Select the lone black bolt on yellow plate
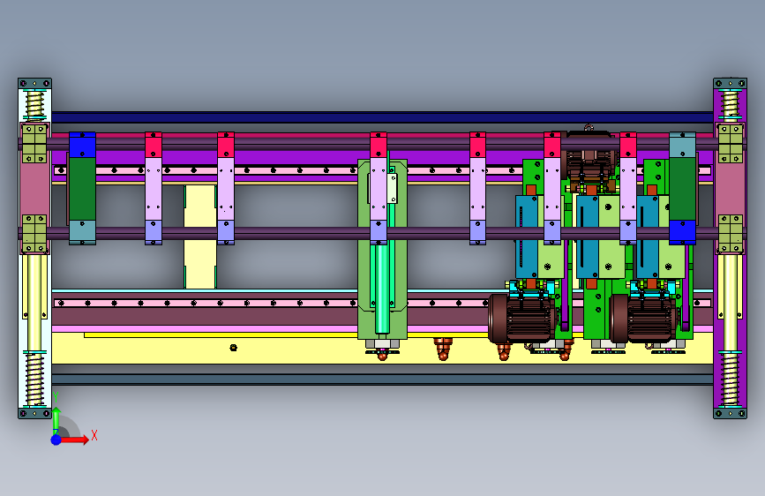This screenshot has height=496, width=765. click(233, 348)
